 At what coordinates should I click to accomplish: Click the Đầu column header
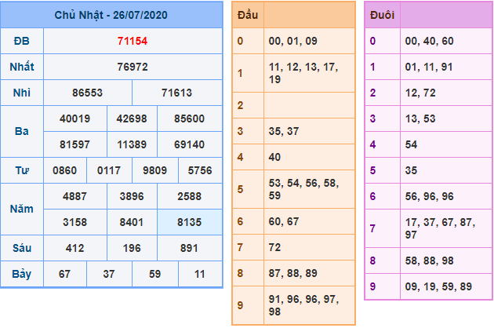pos(248,15)
